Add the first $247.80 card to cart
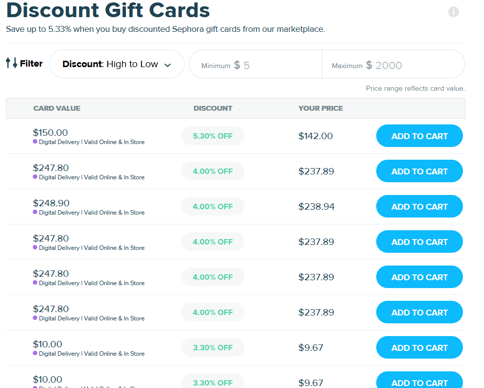 pos(419,171)
